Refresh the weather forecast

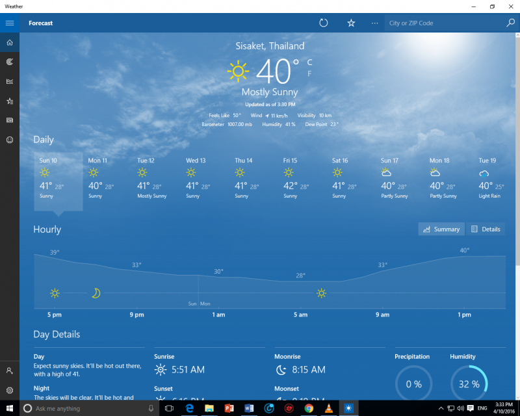point(324,23)
